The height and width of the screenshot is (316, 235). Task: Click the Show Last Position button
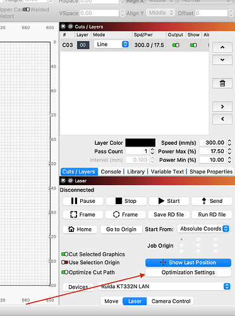[x=188, y=262]
